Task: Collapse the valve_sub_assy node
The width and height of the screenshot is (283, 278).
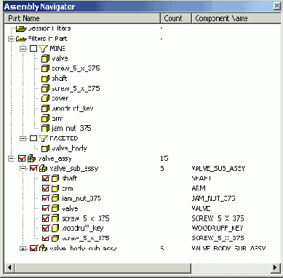Action: pyautogui.click(x=23, y=168)
